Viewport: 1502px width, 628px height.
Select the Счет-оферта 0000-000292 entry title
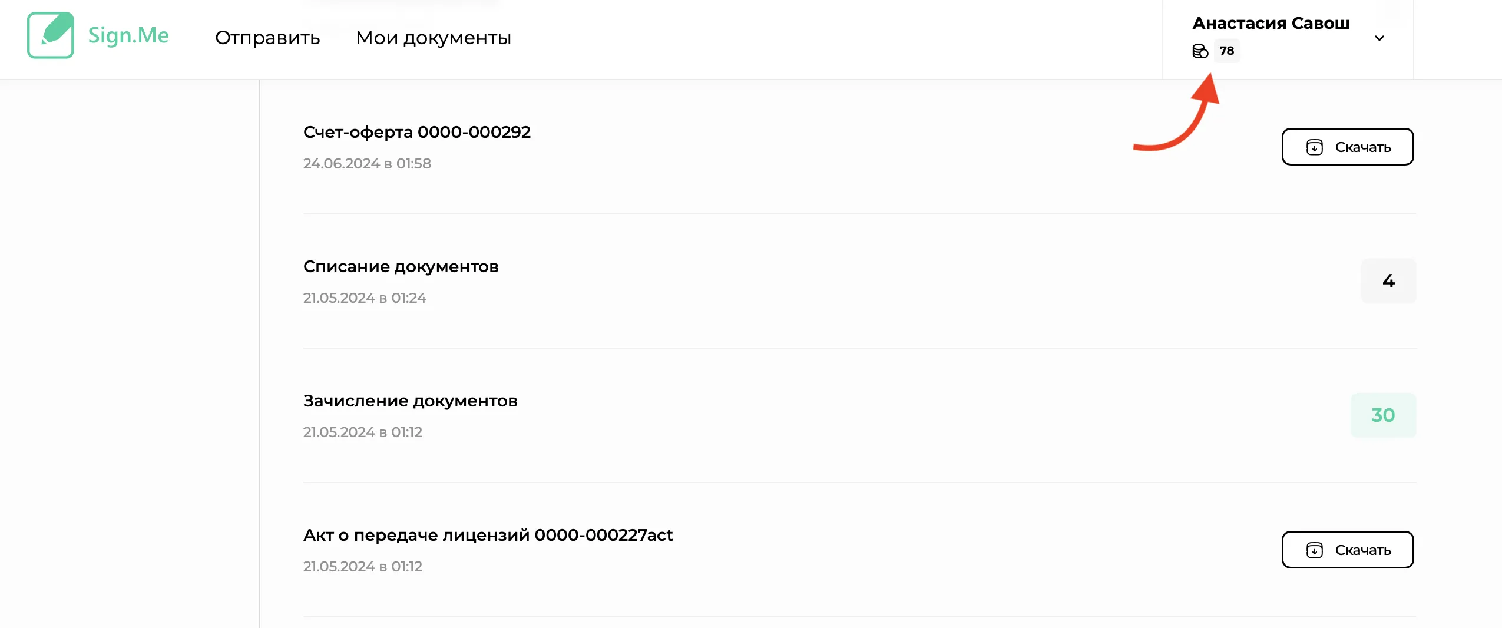point(417,132)
